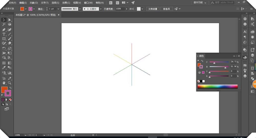Select the Curvature tool
Viewport: 256px width, 138px height.
pyautogui.click(x=10, y=29)
